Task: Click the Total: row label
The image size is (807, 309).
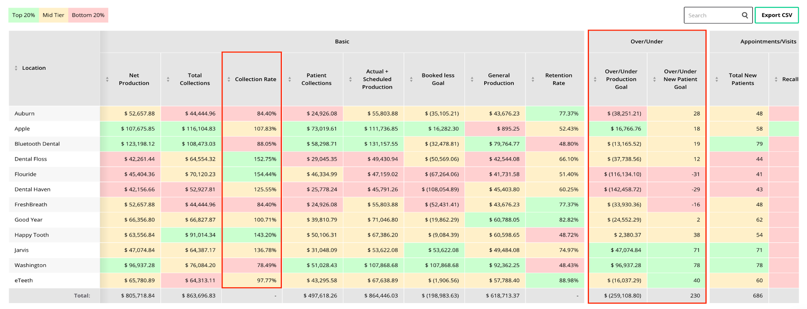Action: click(82, 296)
